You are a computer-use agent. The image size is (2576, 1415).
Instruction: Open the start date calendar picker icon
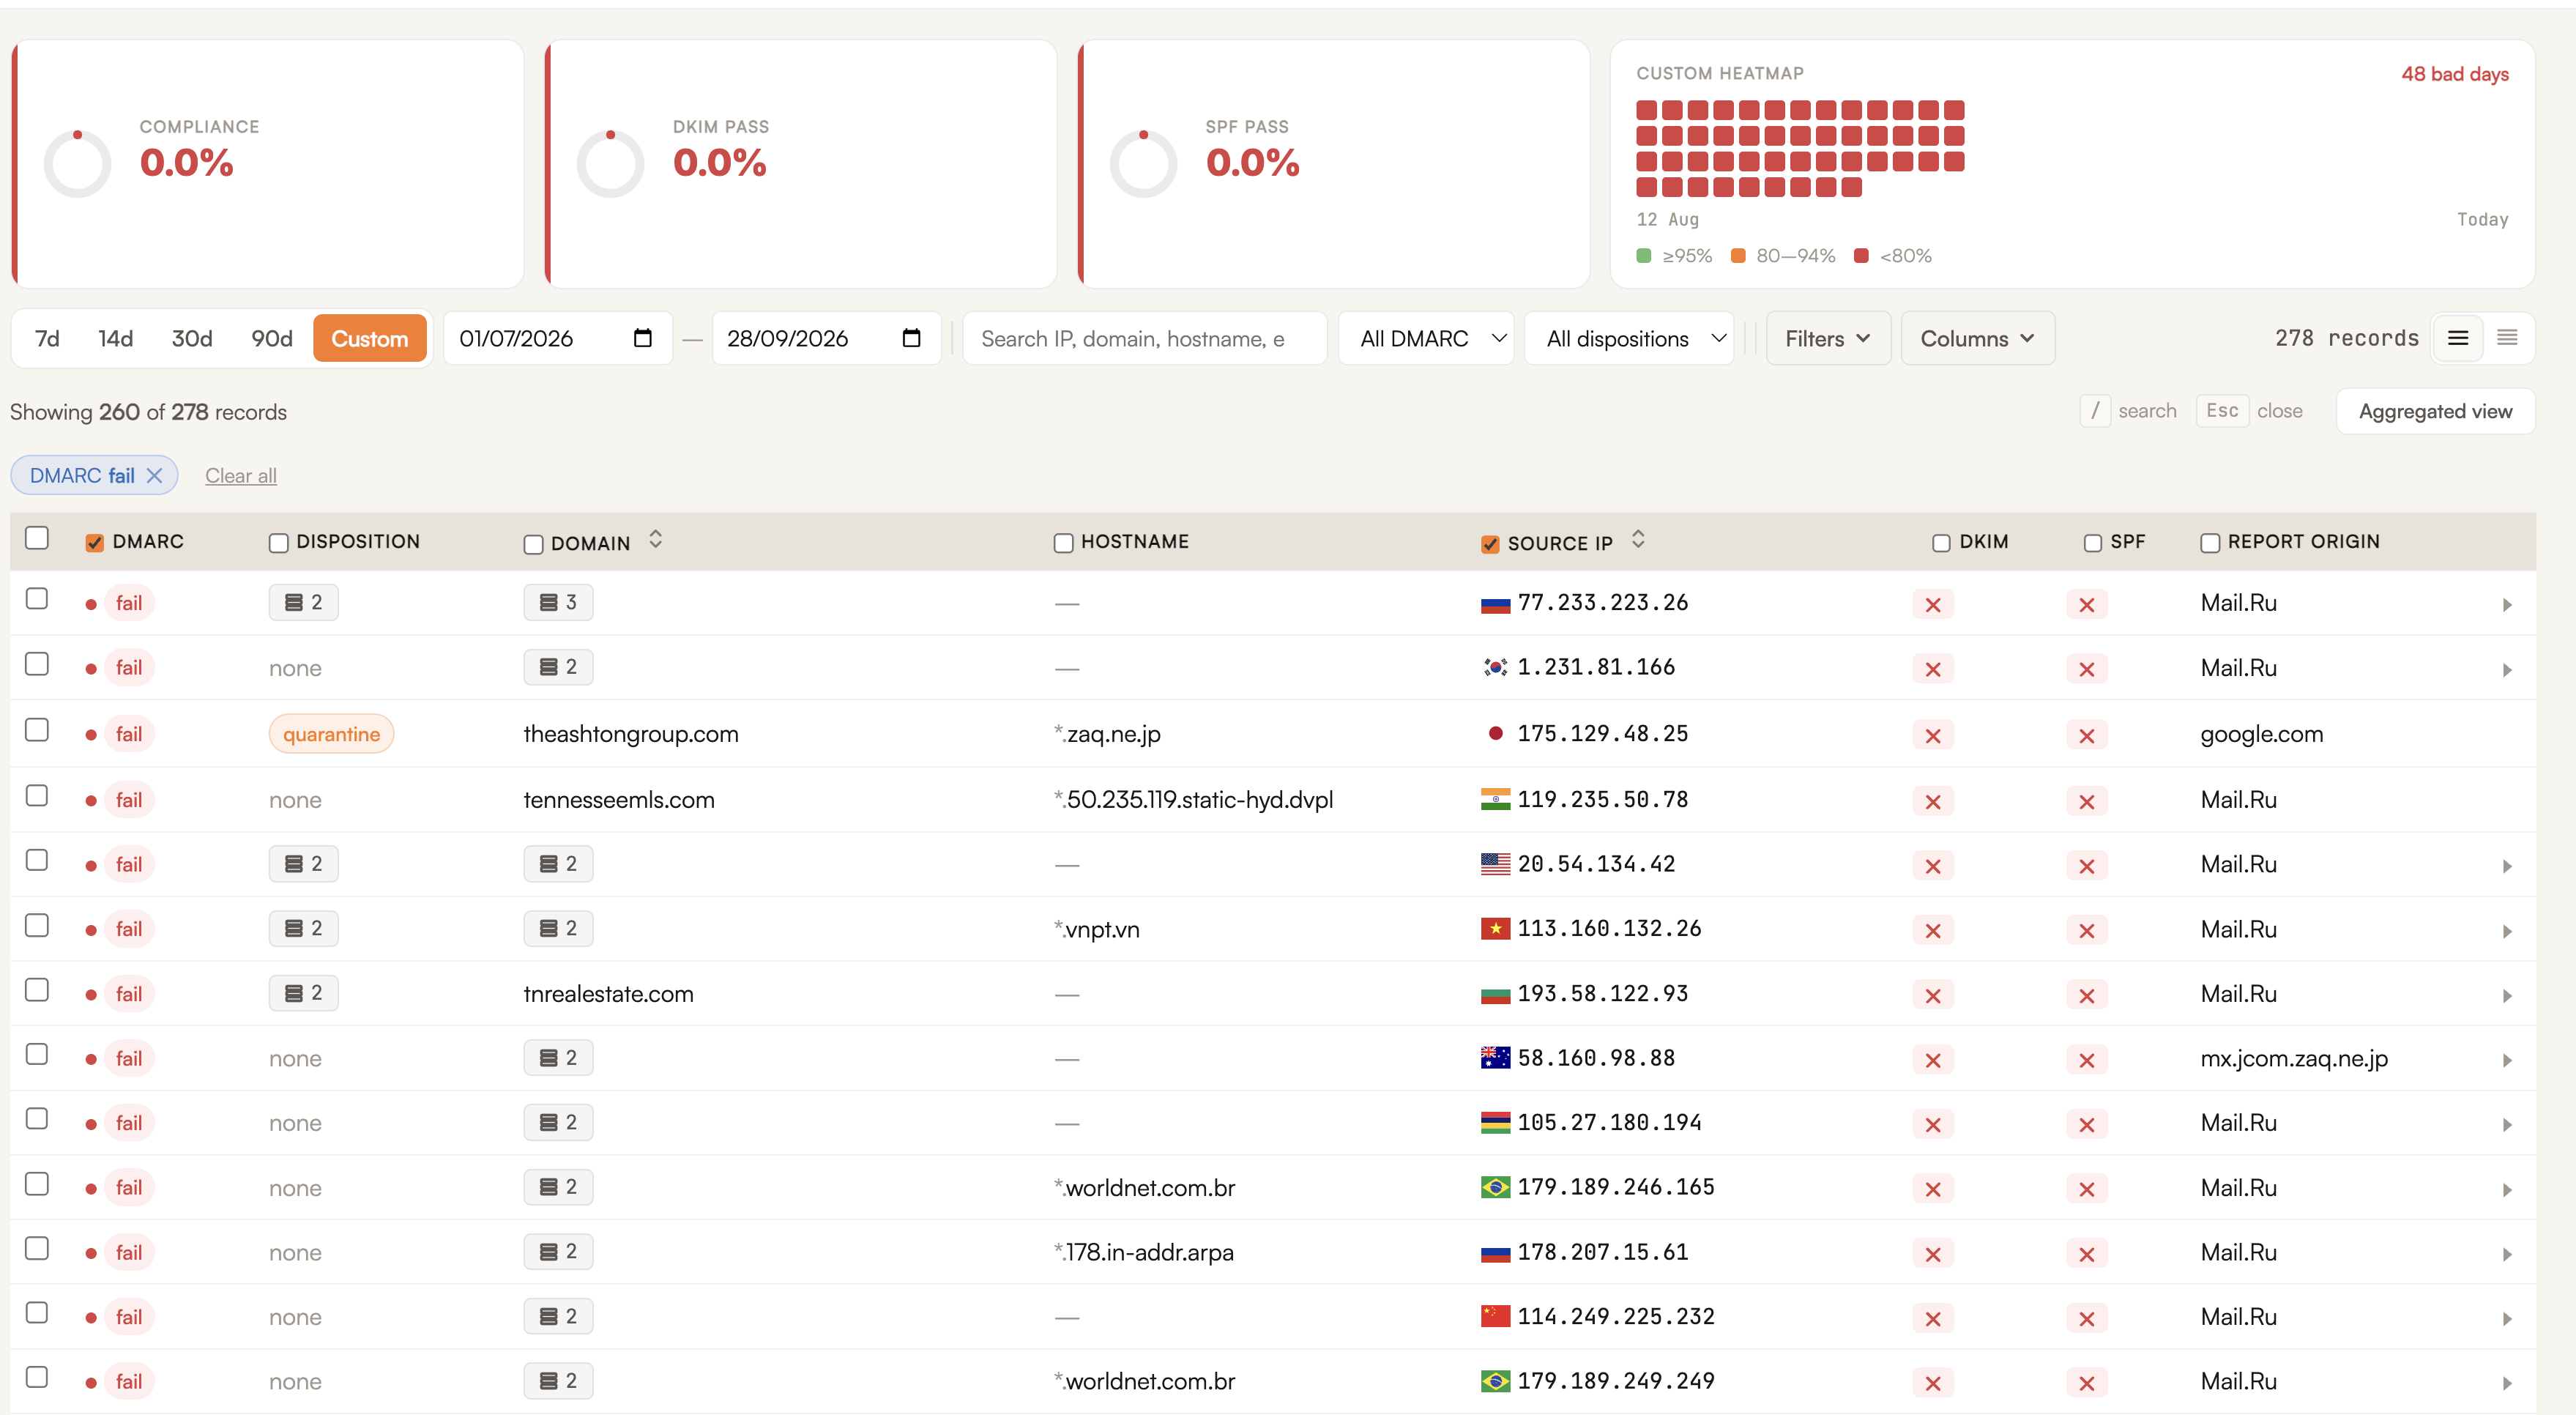click(x=643, y=338)
